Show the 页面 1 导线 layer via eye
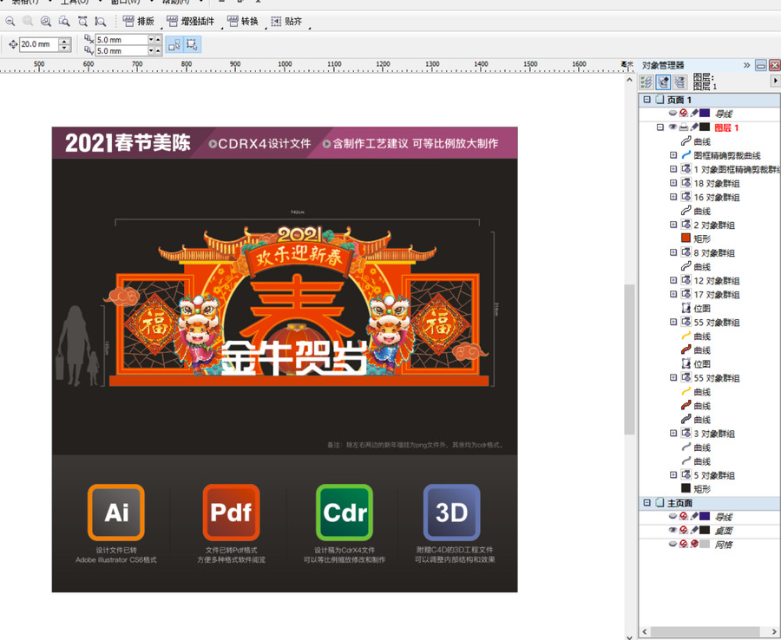The width and height of the screenshot is (781, 640). (673, 114)
